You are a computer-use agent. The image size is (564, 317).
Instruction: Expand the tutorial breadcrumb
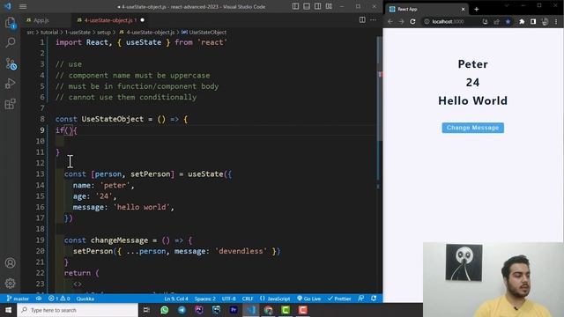pyautogui.click(x=49, y=33)
